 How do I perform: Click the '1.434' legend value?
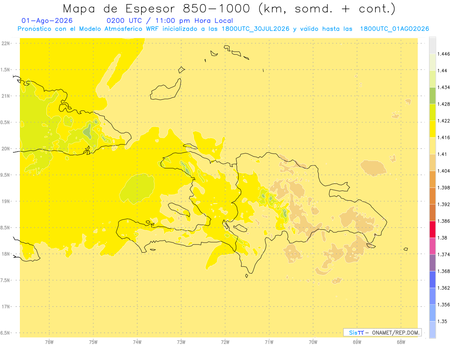[x=443, y=87]
